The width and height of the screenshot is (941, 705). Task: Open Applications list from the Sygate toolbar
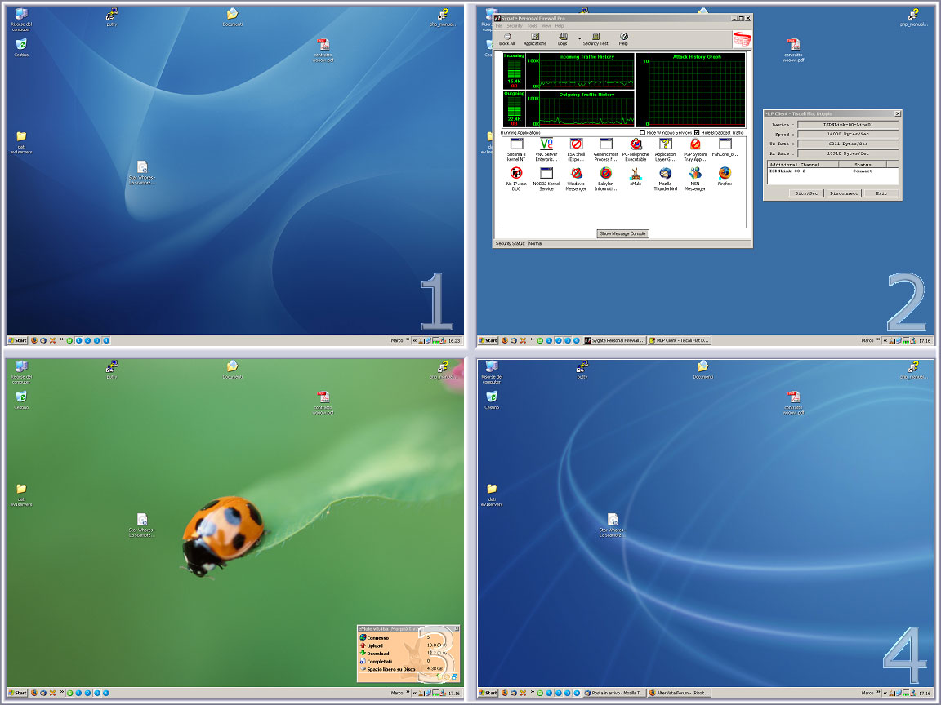pyautogui.click(x=535, y=38)
